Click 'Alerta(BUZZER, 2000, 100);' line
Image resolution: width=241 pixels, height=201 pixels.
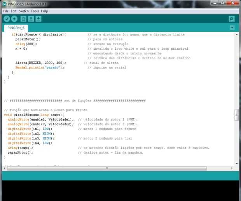[x=40, y=63]
